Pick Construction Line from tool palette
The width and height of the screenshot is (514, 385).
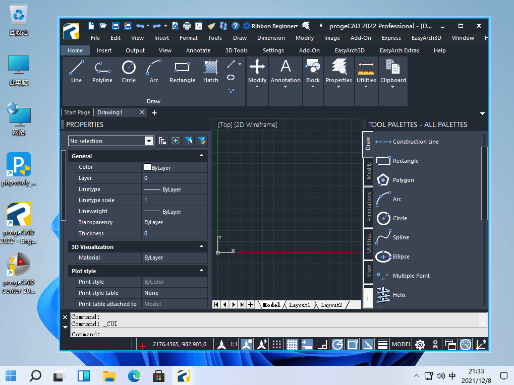coord(407,142)
